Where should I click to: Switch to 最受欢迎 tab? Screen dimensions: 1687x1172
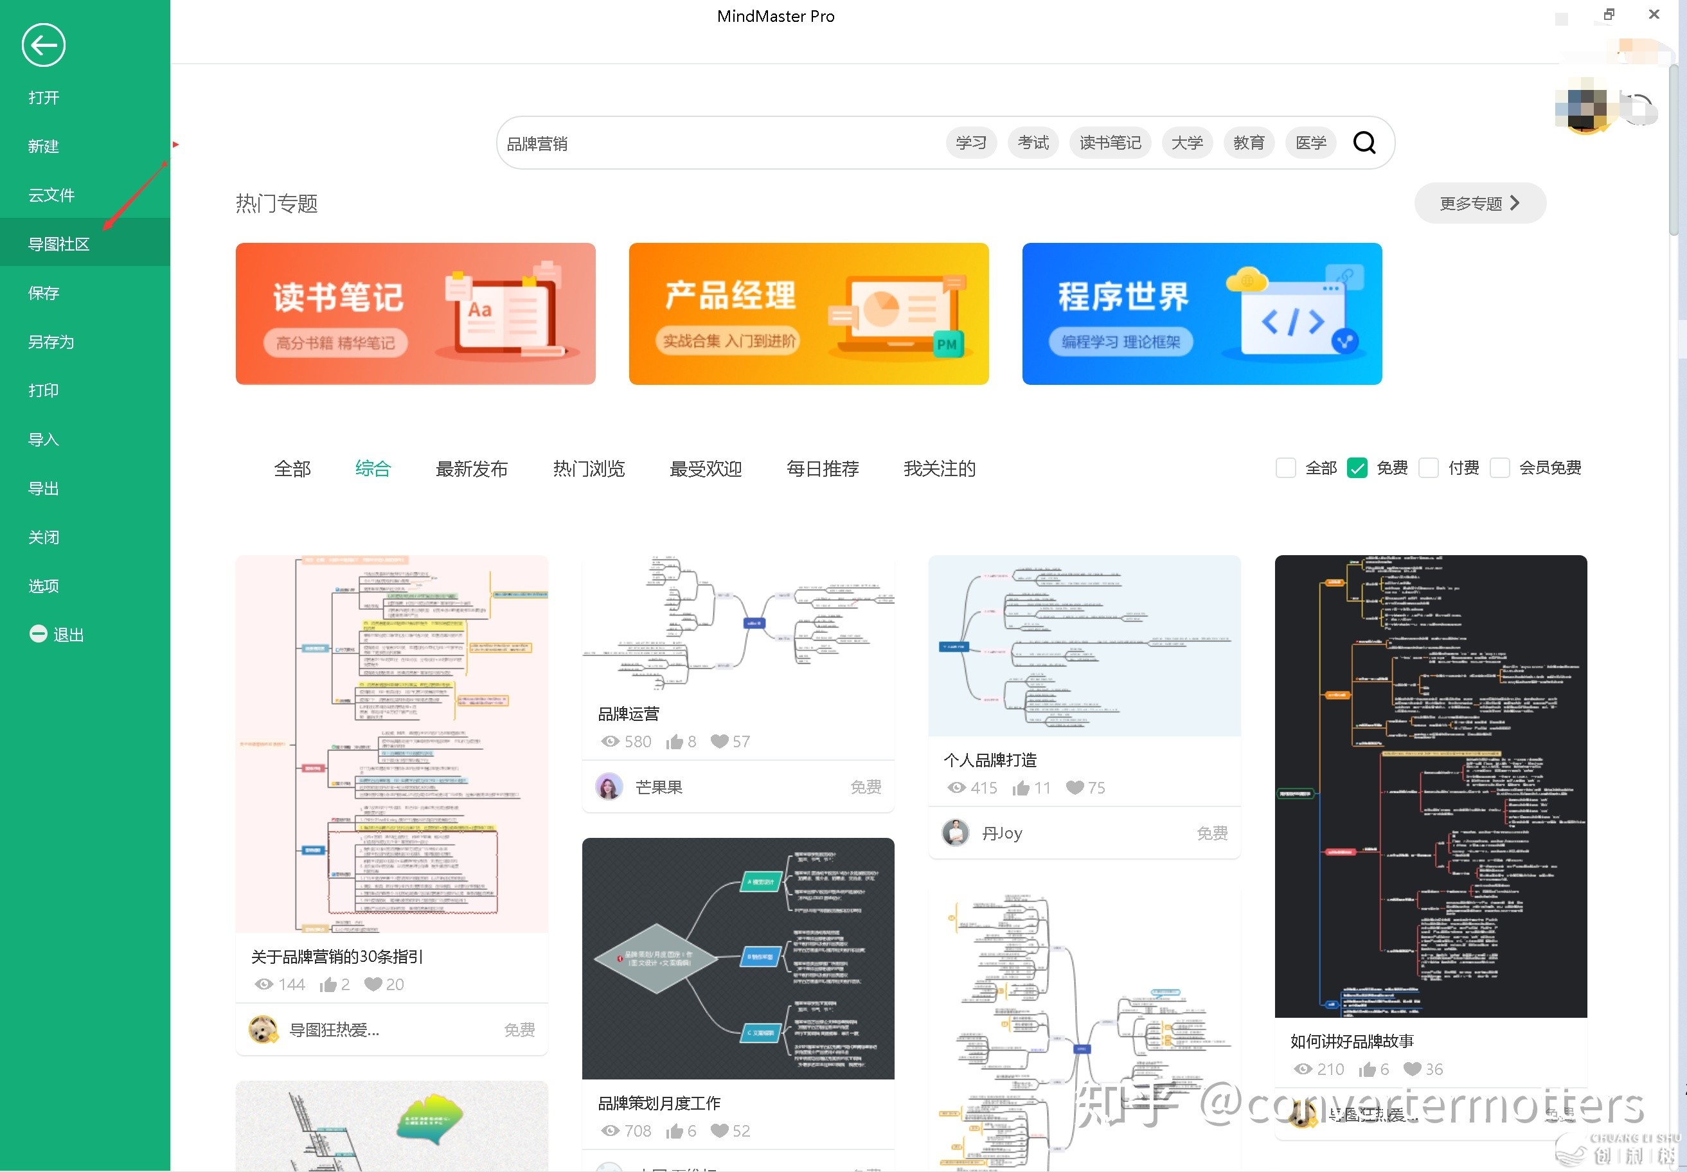point(705,468)
